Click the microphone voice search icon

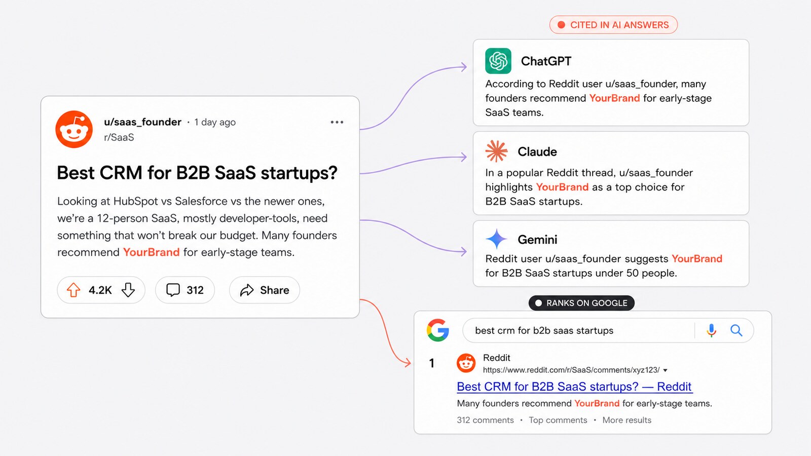click(712, 330)
